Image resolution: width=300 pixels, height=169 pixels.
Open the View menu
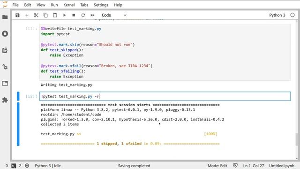point(41,5)
